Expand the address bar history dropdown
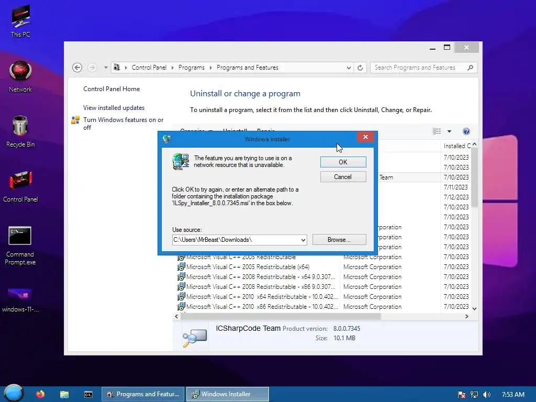 click(348, 68)
